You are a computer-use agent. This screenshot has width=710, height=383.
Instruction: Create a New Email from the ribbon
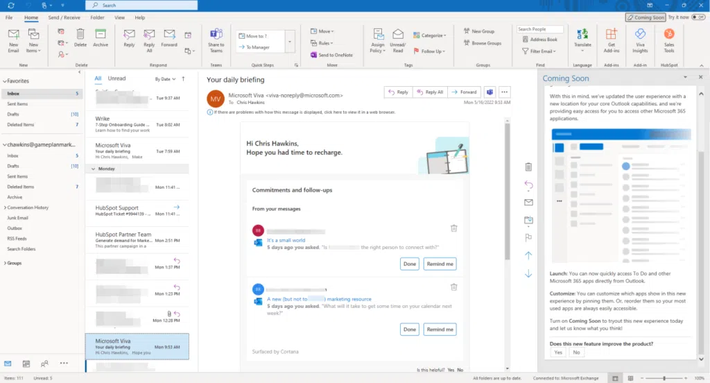[x=14, y=41]
